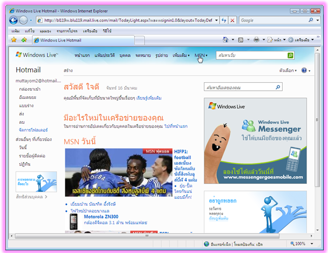Click the red Stop loading icon
This screenshot has width=328, height=253.
[x=233, y=21]
